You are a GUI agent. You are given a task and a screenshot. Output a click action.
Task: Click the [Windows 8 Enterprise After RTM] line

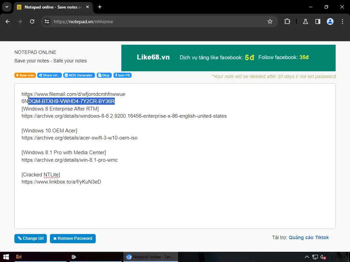60,109
